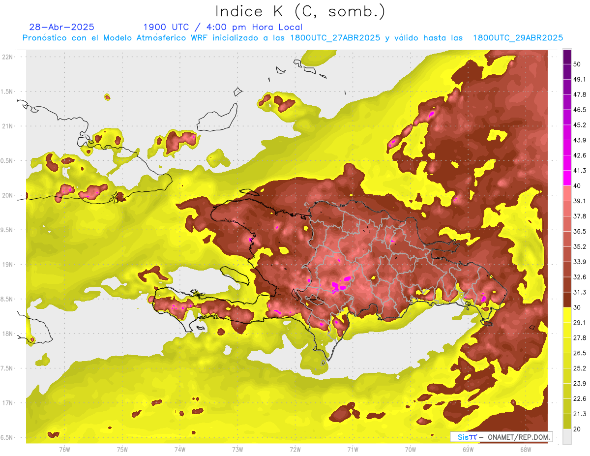Click the "19N" latitude label
The height and width of the screenshot is (456, 590).
tap(8, 265)
